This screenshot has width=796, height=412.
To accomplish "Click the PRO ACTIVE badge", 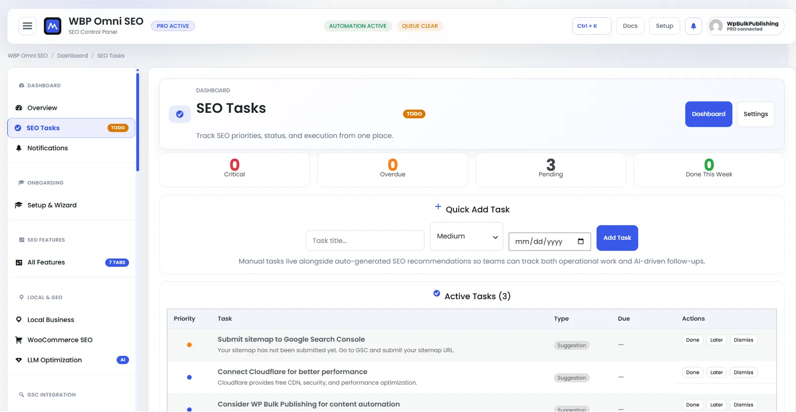I will click(x=173, y=26).
